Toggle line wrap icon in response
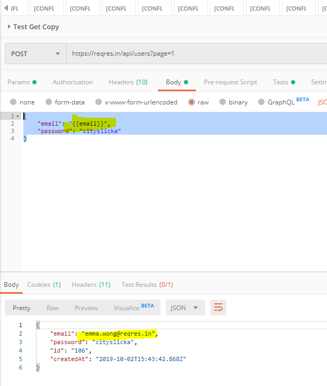Viewport: 327px width, 386px height. pyautogui.click(x=218, y=308)
